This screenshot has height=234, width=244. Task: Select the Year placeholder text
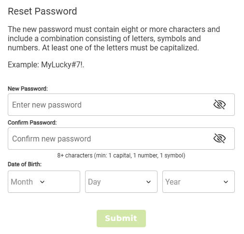point(173,182)
